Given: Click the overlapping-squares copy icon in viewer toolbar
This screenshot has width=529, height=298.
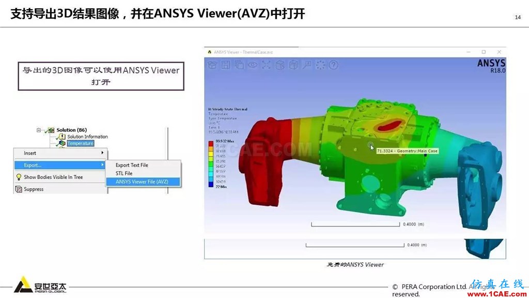Looking at the screenshot, I should [x=239, y=65].
